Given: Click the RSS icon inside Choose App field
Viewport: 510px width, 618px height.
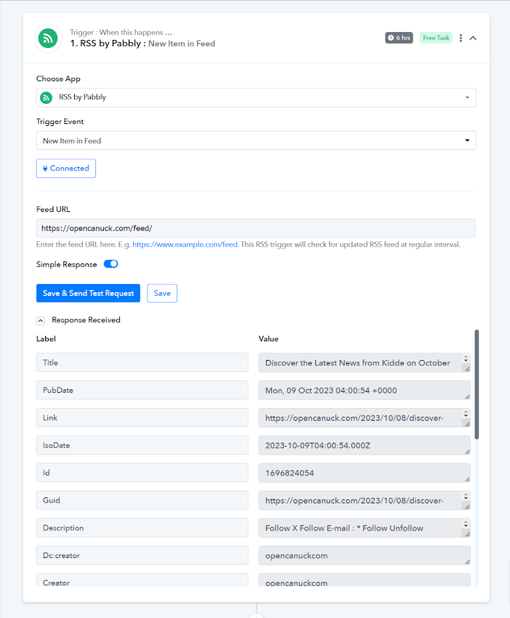Looking at the screenshot, I should coord(46,97).
